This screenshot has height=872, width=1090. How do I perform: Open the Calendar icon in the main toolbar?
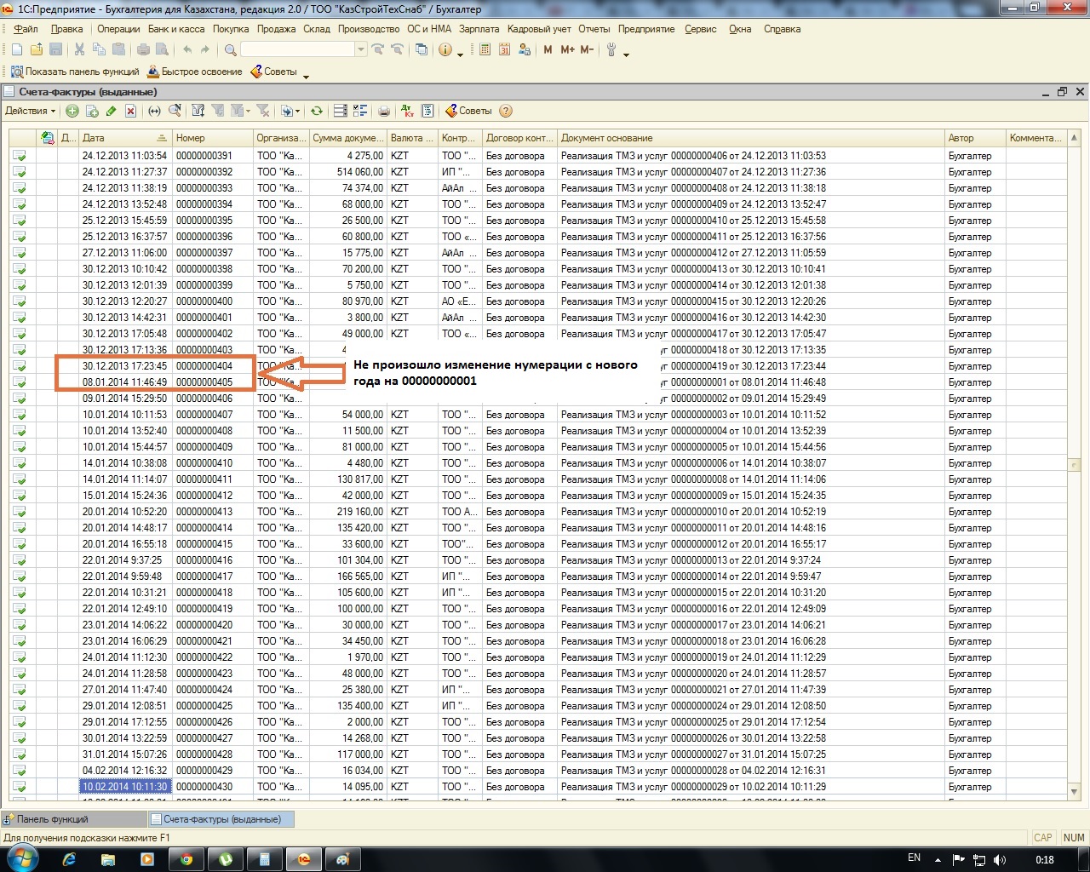point(504,49)
